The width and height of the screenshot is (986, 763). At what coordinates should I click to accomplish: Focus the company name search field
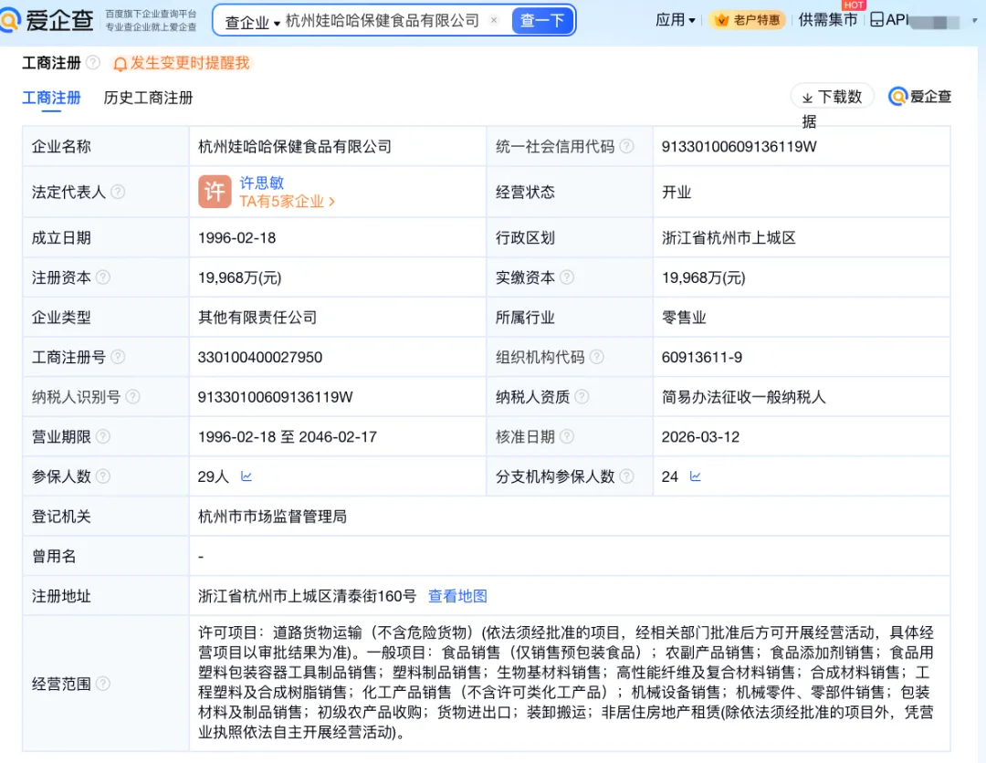click(x=383, y=21)
